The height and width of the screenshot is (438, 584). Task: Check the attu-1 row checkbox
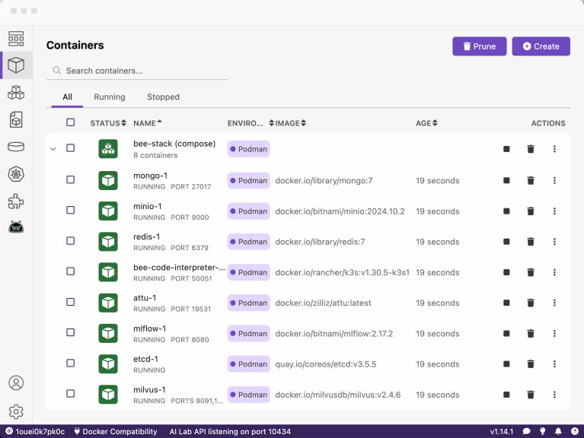[70, 302]
